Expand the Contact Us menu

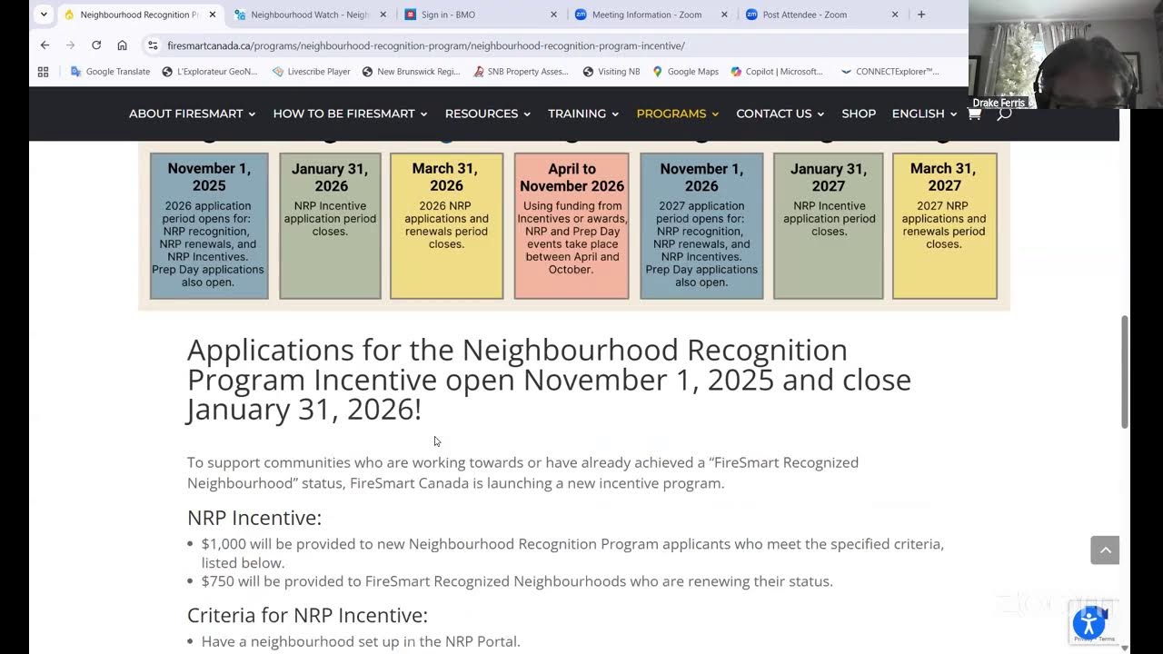780,114
